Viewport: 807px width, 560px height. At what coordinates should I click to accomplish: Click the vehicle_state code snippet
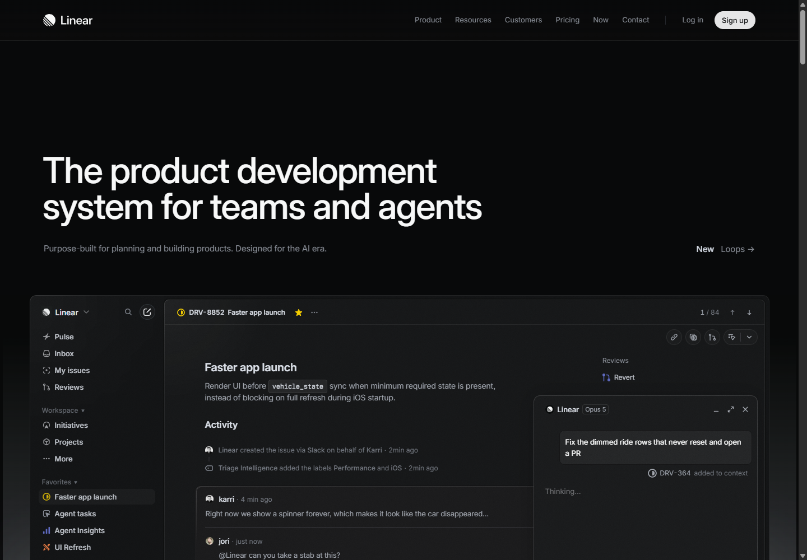click(298, 386)
